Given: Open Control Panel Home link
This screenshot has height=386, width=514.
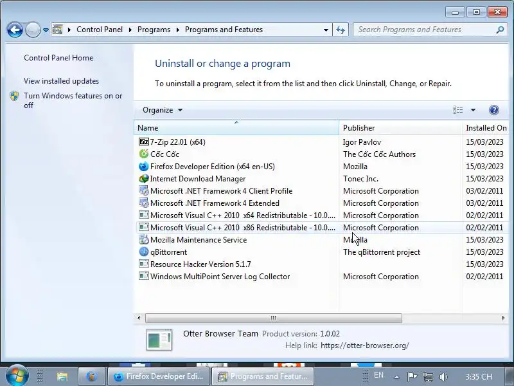Looking at the screenshot, I should tap(58, 58).
